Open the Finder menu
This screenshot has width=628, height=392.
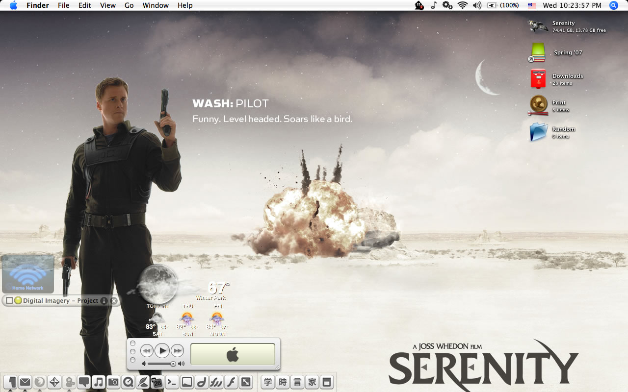point(37,5)
